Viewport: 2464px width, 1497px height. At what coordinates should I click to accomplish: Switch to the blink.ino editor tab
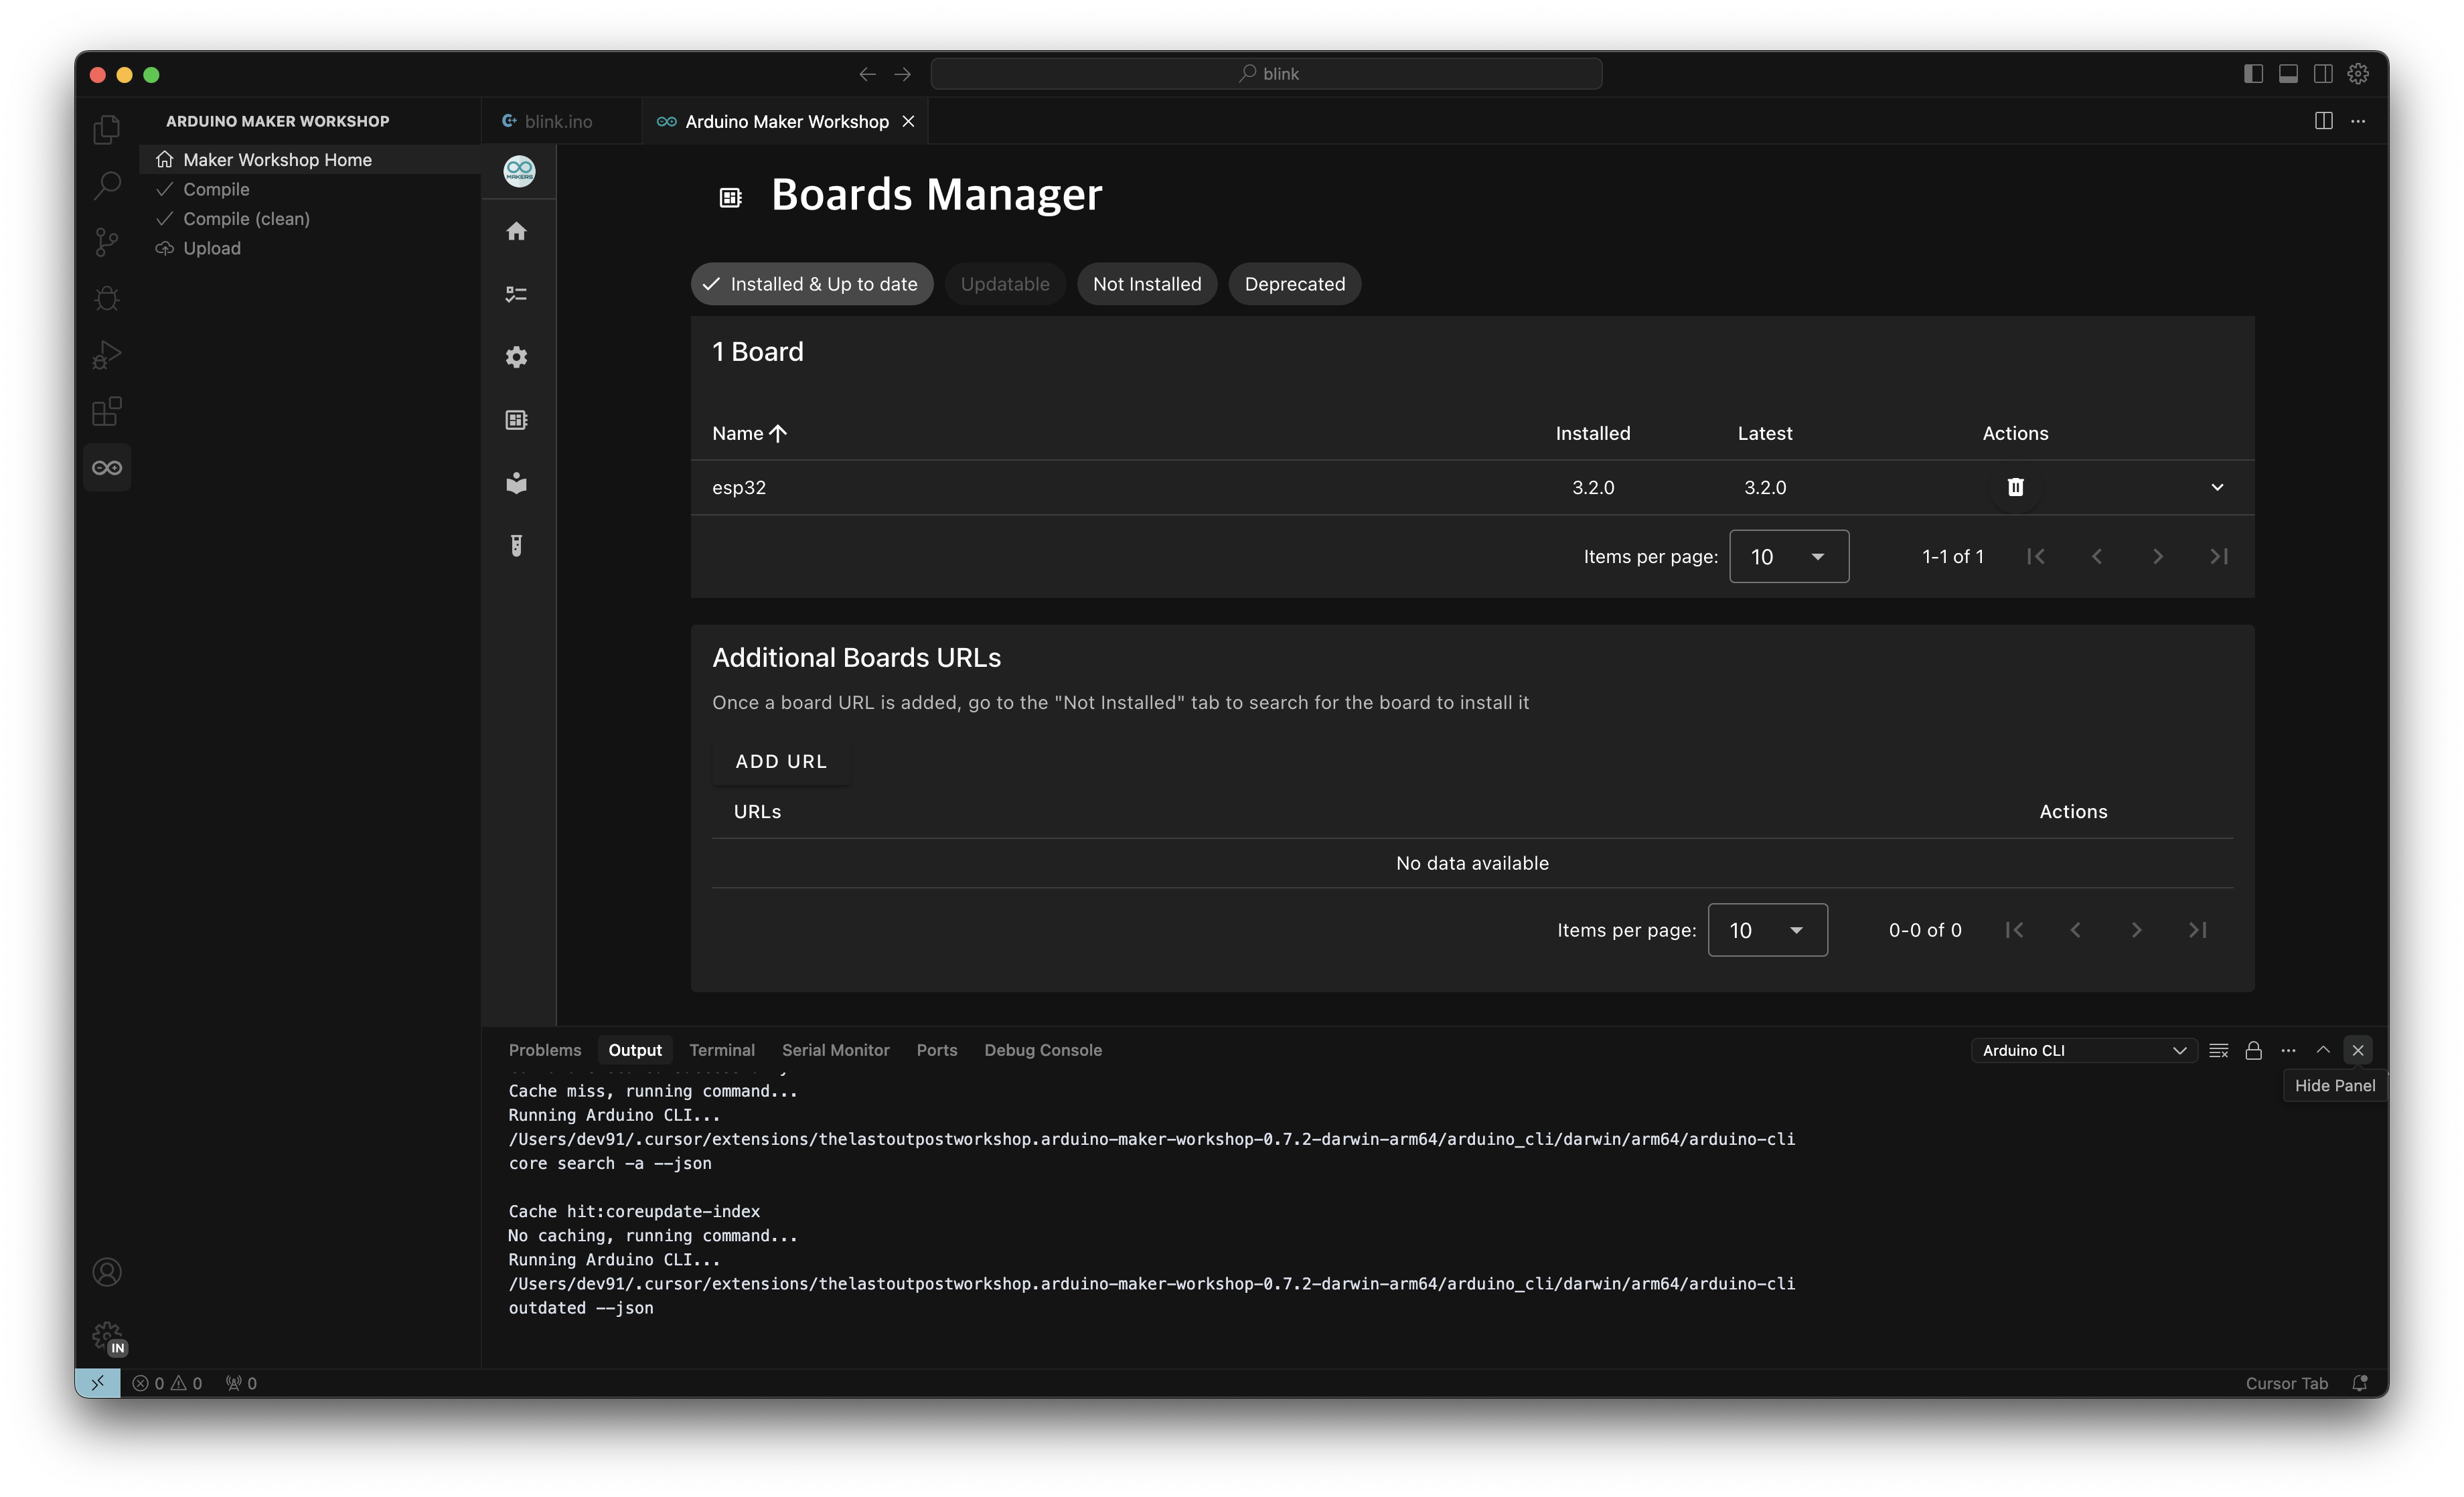coord(557,121)
